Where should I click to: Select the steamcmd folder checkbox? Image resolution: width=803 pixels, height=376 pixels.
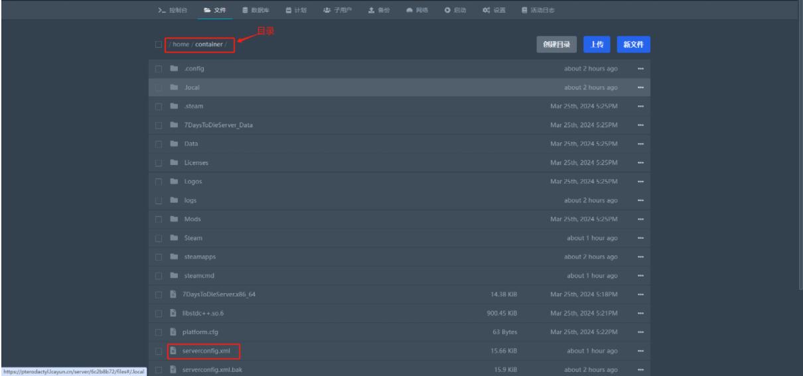click(x=158, y=275)
